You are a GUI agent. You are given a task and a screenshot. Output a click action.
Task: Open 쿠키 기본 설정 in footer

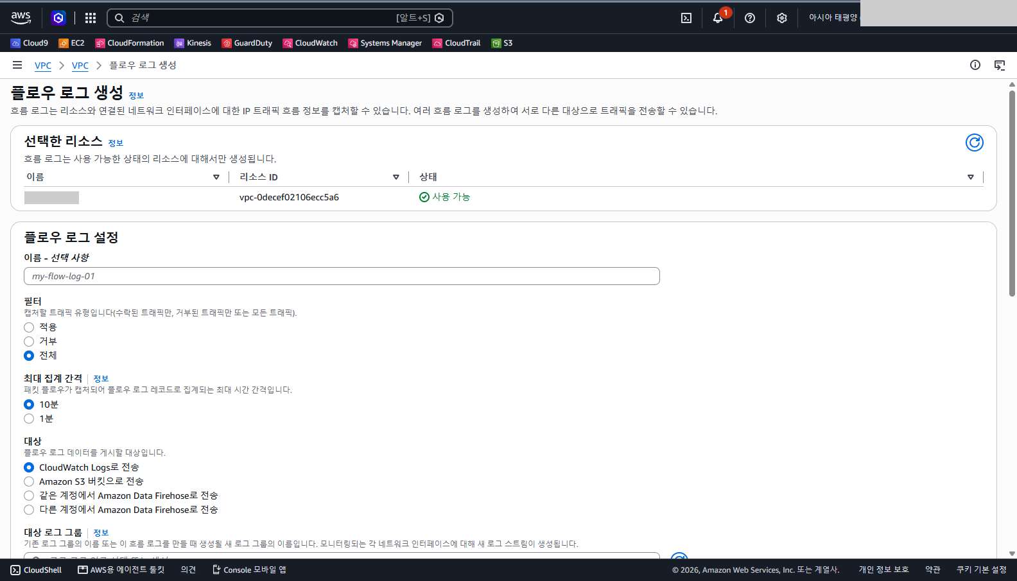coord(982,570)
